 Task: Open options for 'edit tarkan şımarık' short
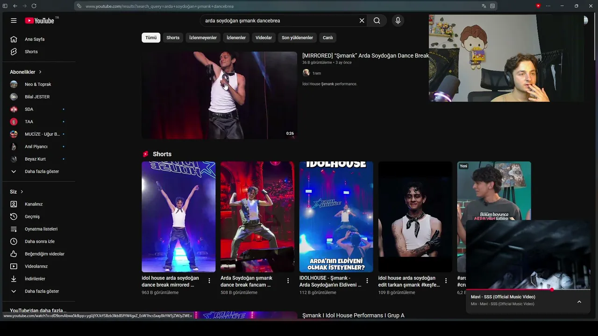click(446, 281)
